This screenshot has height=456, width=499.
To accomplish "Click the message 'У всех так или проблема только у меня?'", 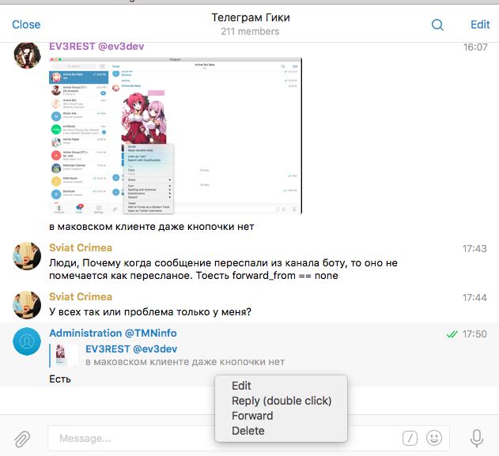I will point(150,311).
